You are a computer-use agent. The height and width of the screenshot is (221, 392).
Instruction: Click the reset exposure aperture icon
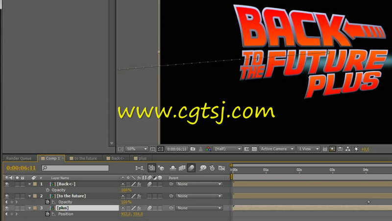point(356,149)
